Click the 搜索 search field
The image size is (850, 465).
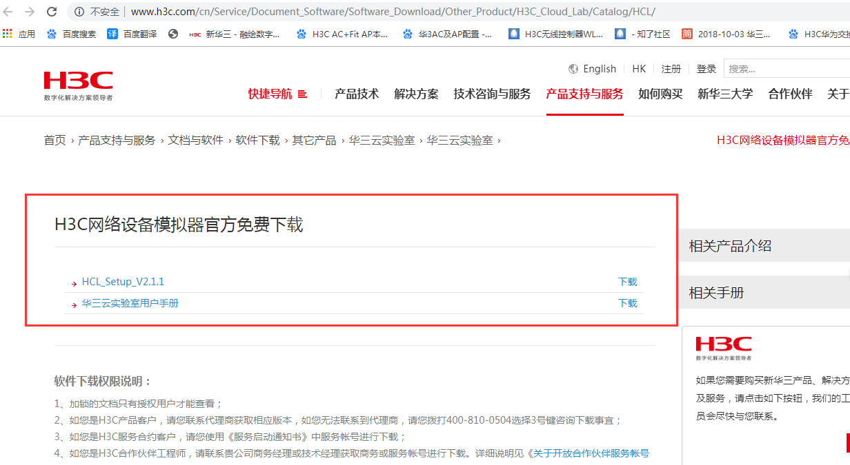coord(787,69)
